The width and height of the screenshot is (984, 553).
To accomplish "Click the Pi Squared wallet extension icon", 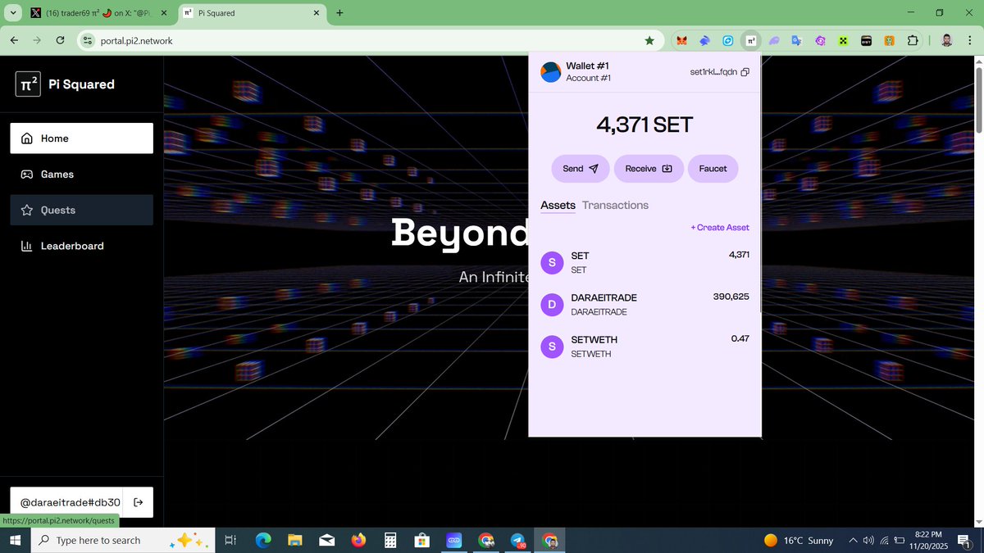I will pos(749,40).
